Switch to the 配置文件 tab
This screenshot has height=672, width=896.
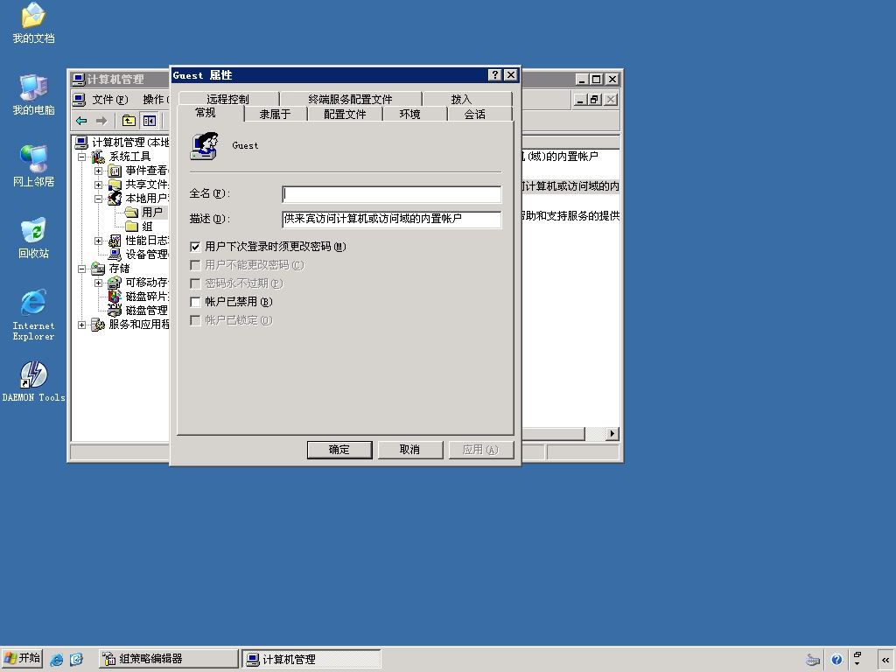[x=345, y=115]
